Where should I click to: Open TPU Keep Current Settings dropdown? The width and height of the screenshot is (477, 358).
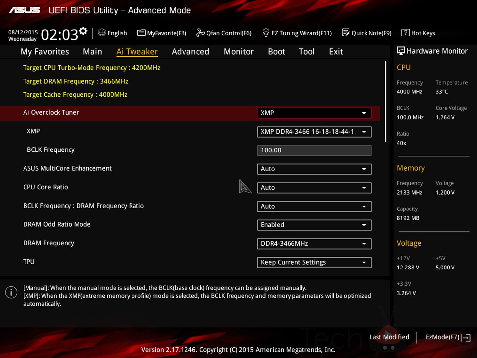[314, 262]
